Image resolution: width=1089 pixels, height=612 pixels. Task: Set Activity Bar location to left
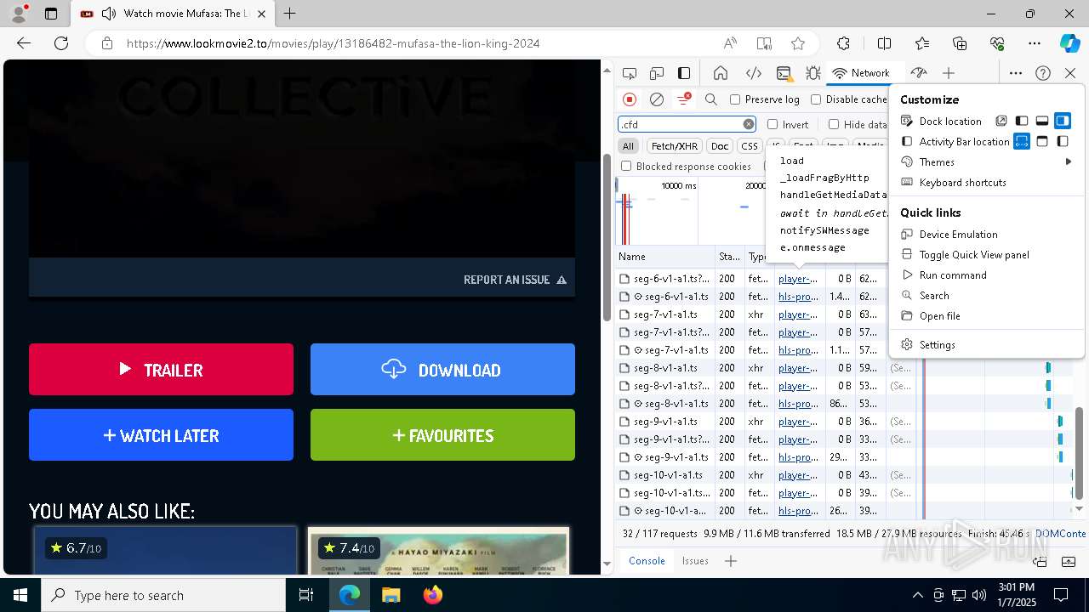1063,141
